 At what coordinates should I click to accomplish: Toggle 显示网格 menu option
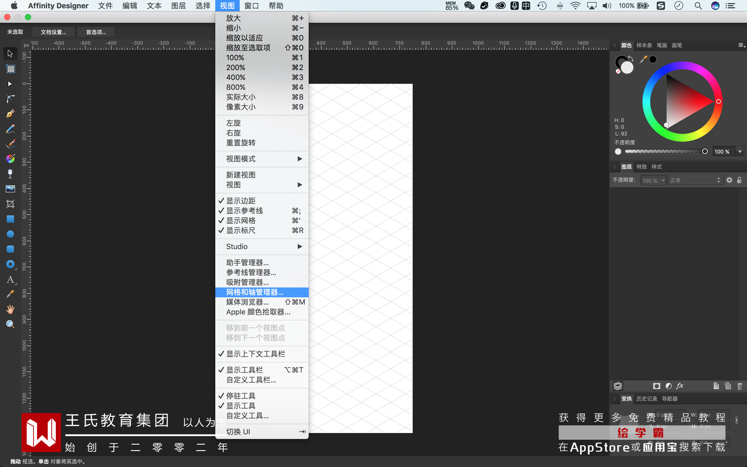[x=241, y=221]
